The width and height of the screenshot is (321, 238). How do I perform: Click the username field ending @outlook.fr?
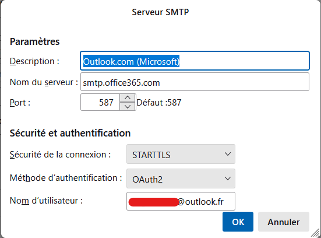(x=181, y=201)
